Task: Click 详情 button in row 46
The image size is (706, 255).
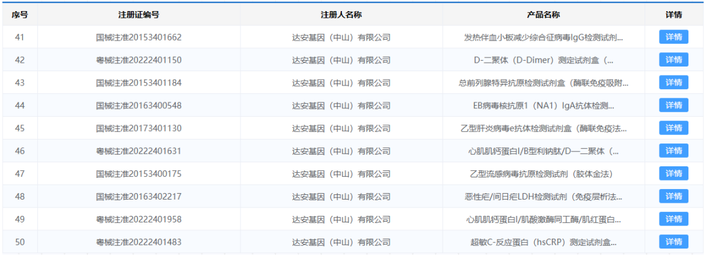Action: [x=673, y=151]
